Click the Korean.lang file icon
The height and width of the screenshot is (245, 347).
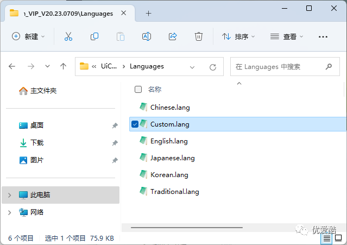click(x=143, y=174)
